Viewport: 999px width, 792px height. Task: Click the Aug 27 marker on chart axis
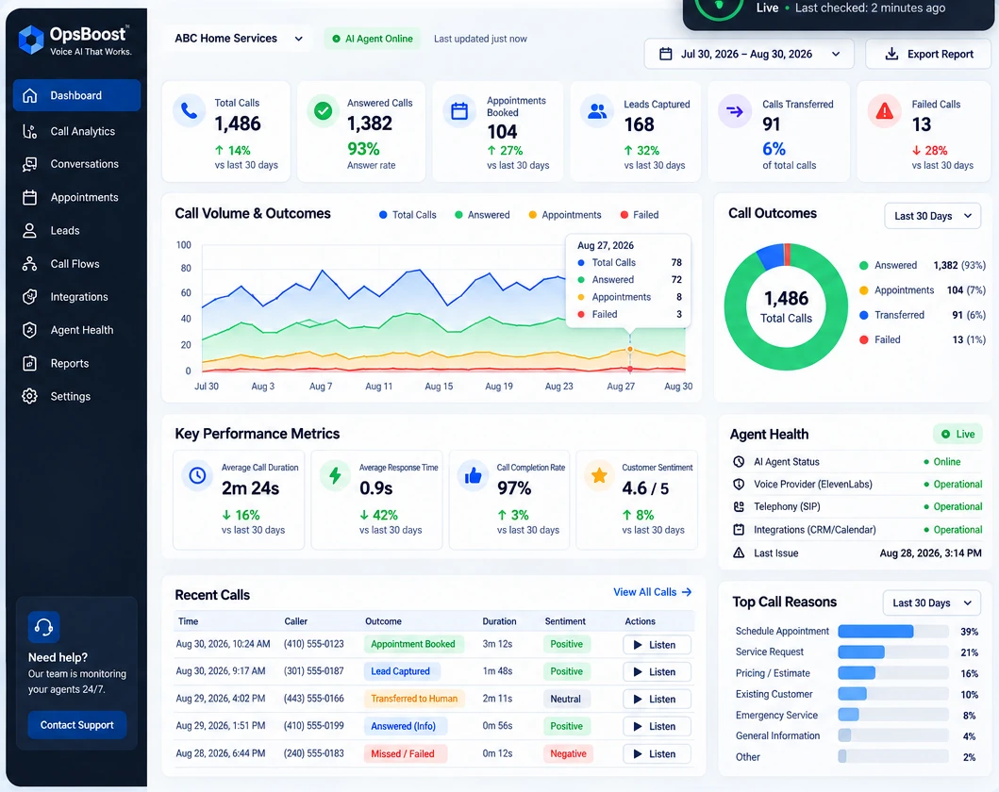[x=621, y=387]
